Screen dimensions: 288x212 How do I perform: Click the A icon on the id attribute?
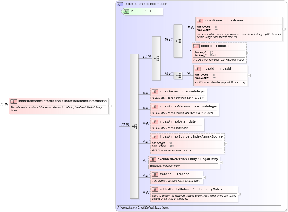[x=126, y=11]
